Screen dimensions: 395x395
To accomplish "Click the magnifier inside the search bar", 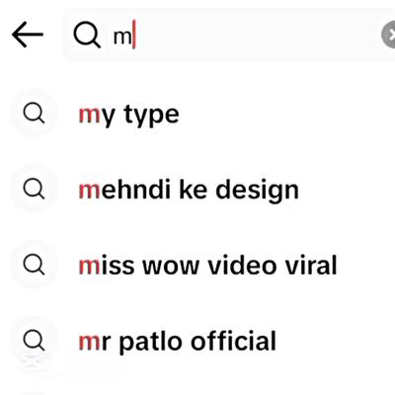I will tap(87, 35).
